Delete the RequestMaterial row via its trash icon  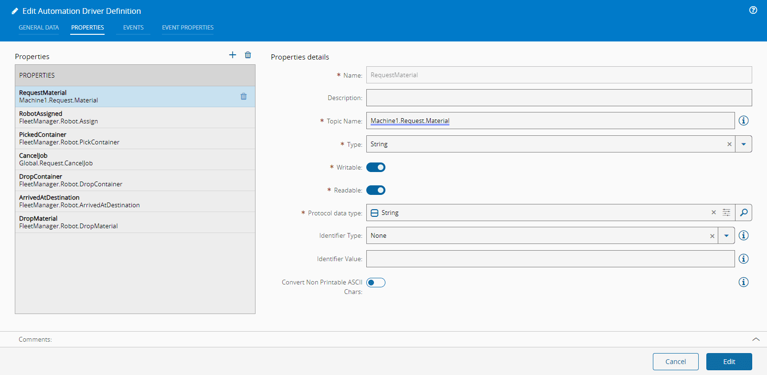coord(244,96)
